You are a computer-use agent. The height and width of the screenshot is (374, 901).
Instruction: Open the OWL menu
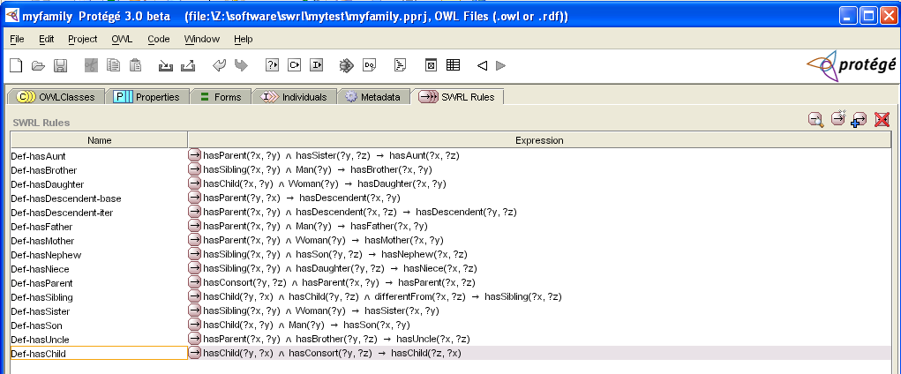click(122, 39)
